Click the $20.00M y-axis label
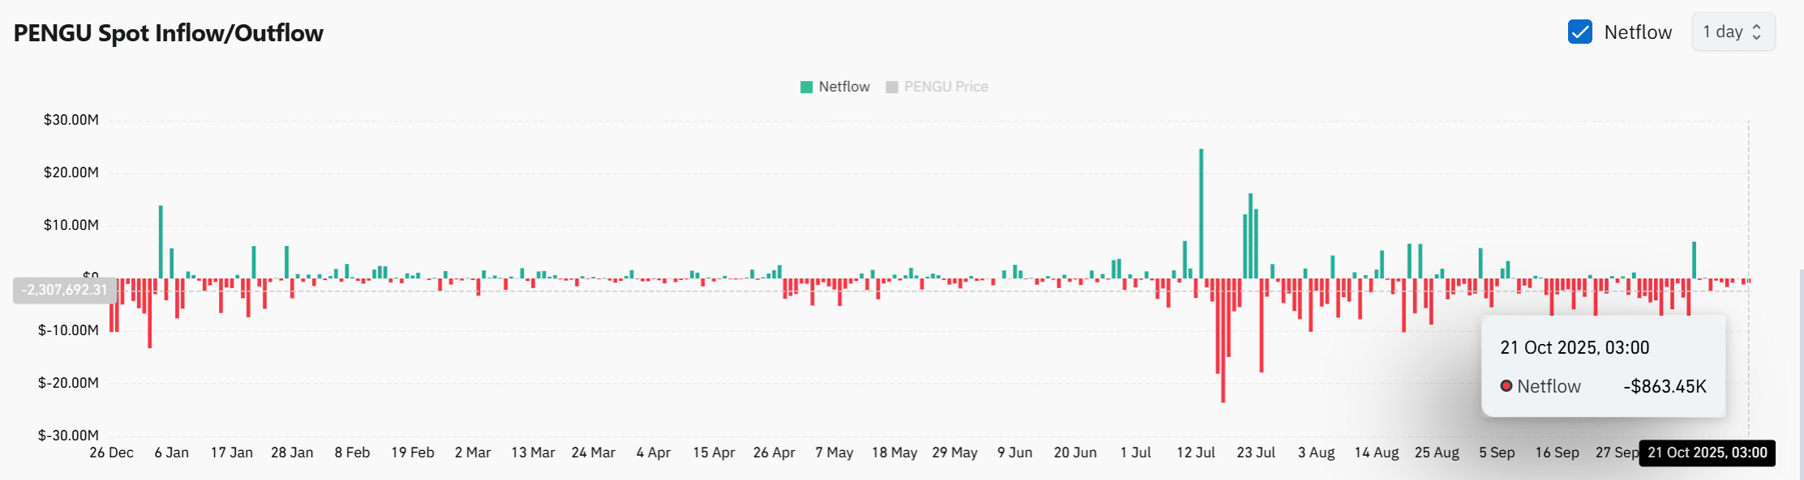 pos(71,172)
